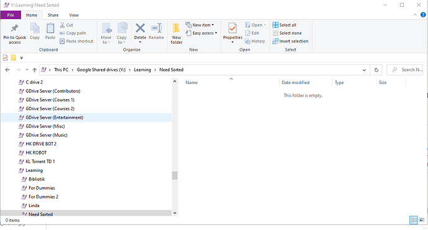Click navigation pane scrollbar down arrow
The width and height of the screenshot is (428, 230).
pos(175,213)
